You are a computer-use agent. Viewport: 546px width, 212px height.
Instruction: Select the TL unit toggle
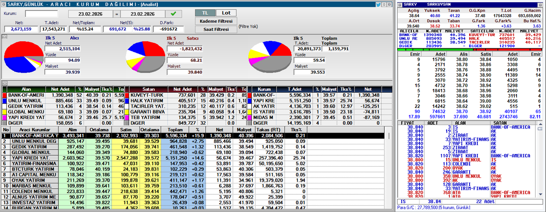[x=205, y=13]
